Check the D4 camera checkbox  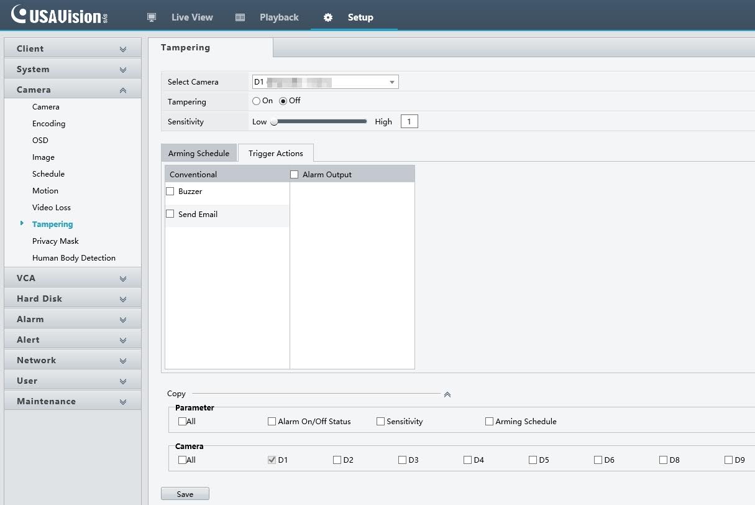click(467, 460)
